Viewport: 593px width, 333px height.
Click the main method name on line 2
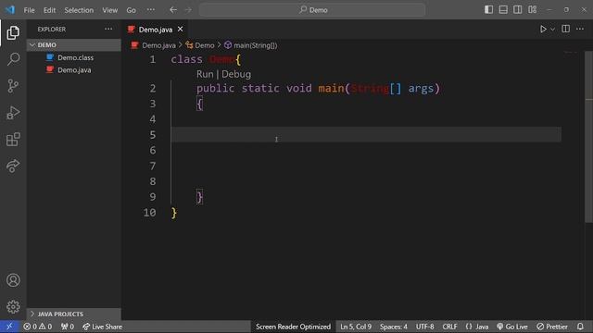pos(331,89)
